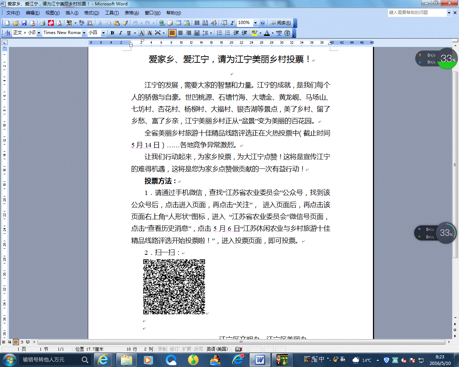Expand the Times New Roman font dropdown
Image resolution: width=459 pixels, height=367 pixels.
pyautogui.click(x=84, y=33)
